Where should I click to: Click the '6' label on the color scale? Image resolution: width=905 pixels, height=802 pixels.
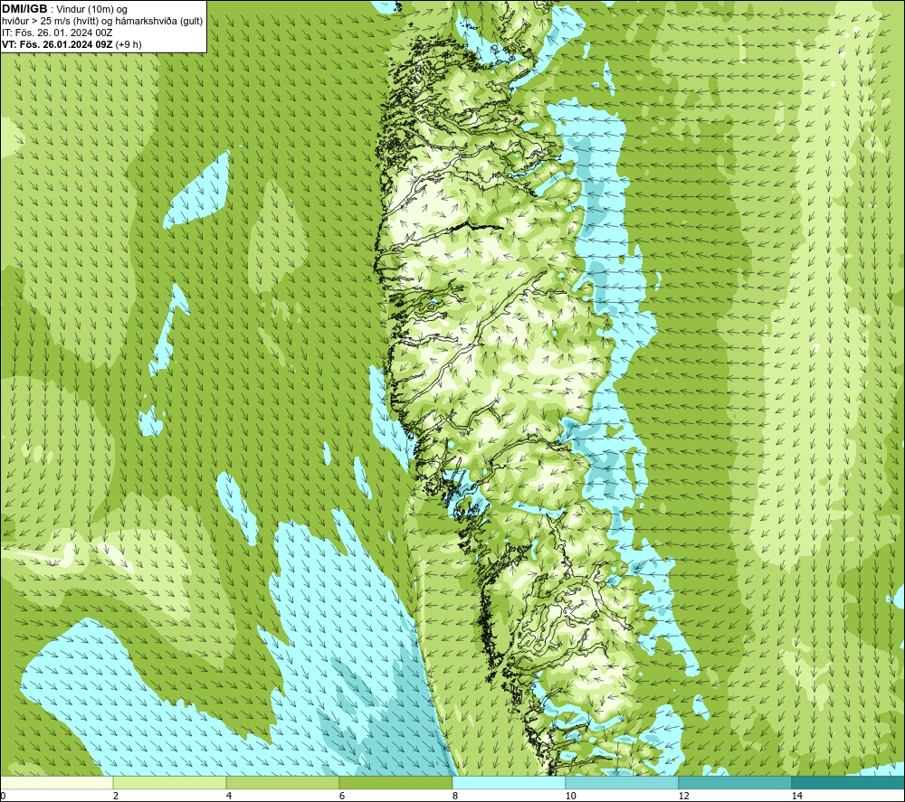[x=342, y=796]
